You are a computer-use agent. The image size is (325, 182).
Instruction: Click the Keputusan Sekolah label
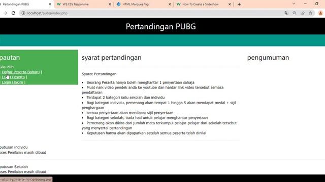tap(14, 166)
